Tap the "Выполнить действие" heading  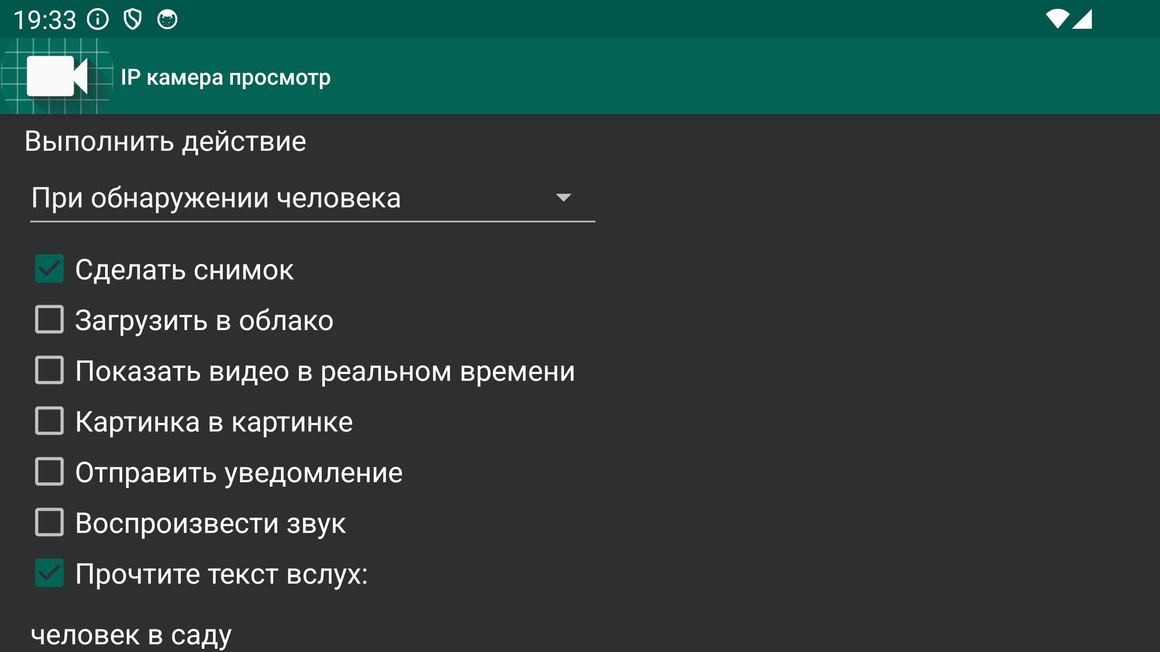point(165,141)
